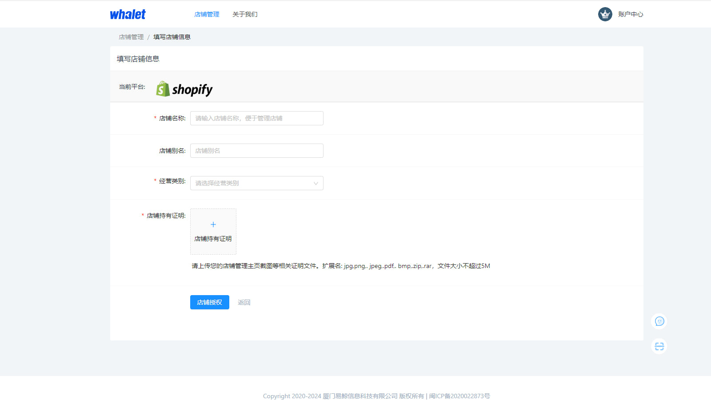The width and height of the screenshot is (711, 400).
Task: Click the scan QR code icon
Action: click(x=659, y=346)
